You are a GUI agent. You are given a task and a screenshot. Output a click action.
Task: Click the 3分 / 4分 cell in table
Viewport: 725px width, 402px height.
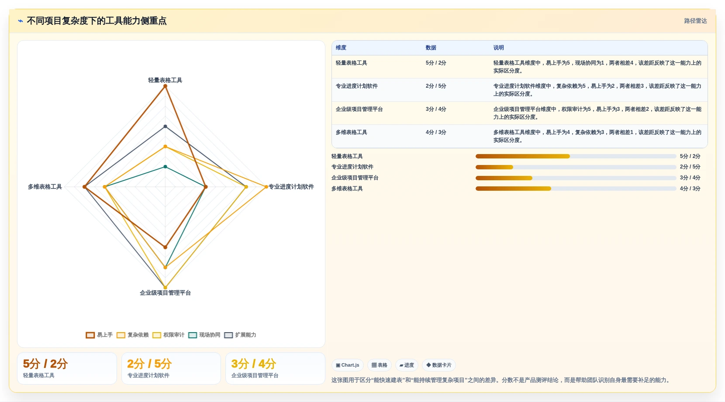(x=436, y=109)
